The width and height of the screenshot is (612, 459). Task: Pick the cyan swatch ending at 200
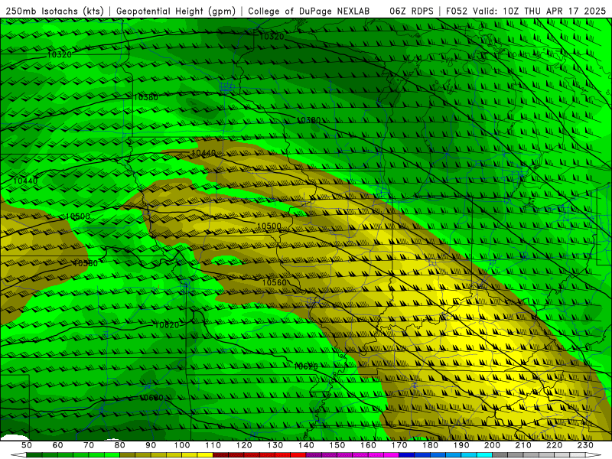[x=484, y=455]
